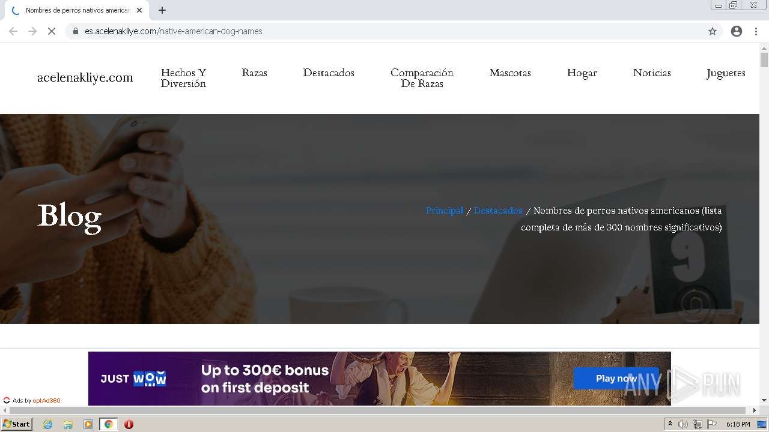Click the Blog heading text

69,216
